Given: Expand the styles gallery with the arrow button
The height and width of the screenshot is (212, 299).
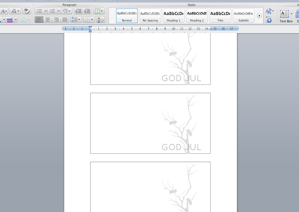Looking at the screenshot, I should tap(259, 15).
